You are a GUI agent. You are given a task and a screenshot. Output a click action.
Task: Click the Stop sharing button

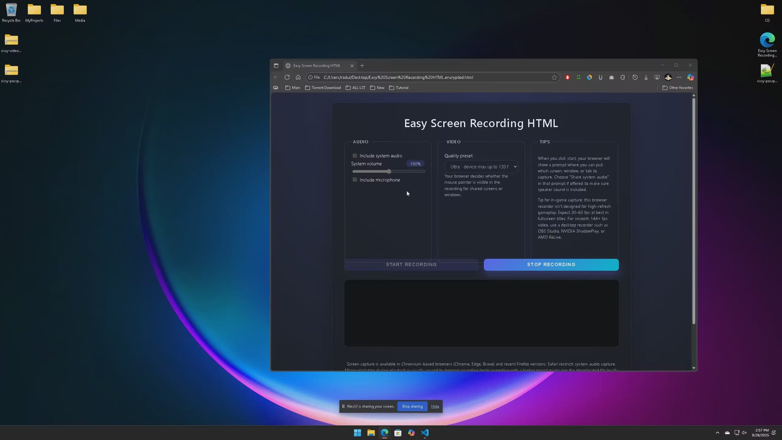click(412, 406)
